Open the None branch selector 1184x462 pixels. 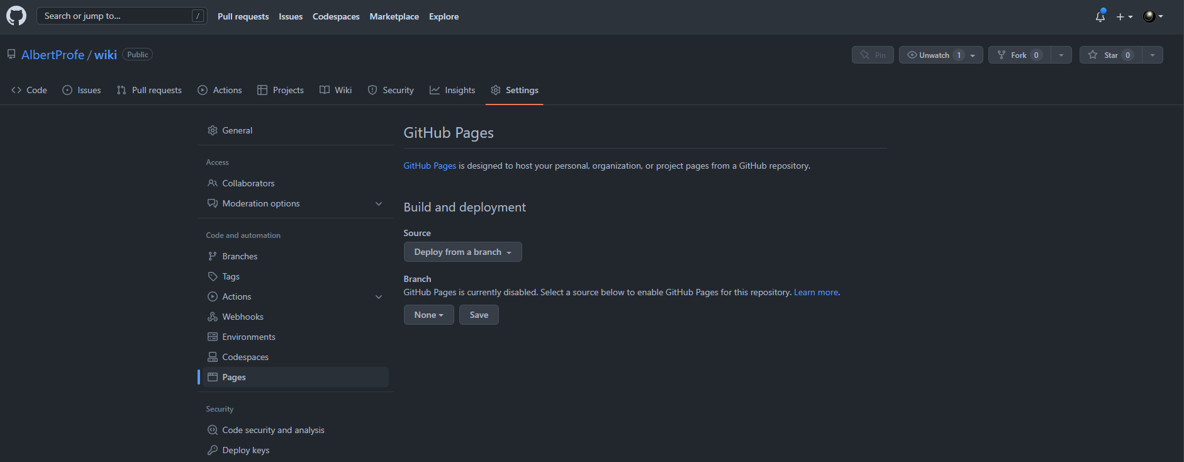[428, 315]
